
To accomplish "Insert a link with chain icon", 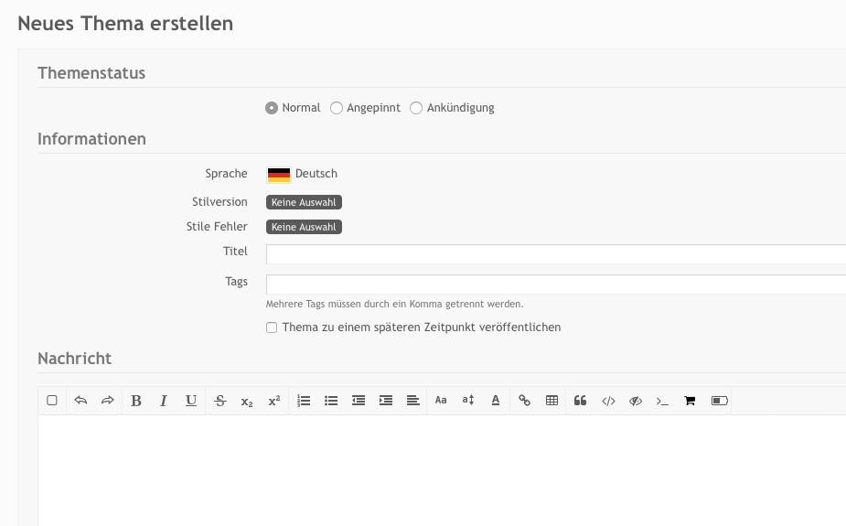I will (524, 401).
